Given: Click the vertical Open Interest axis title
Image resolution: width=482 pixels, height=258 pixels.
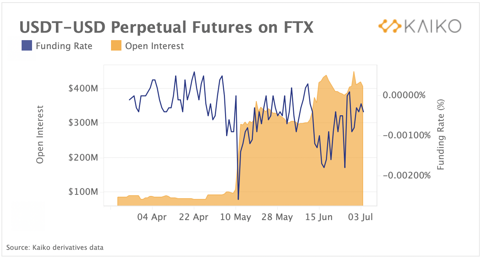Looking at the screenshot, I should coord(40,135).
